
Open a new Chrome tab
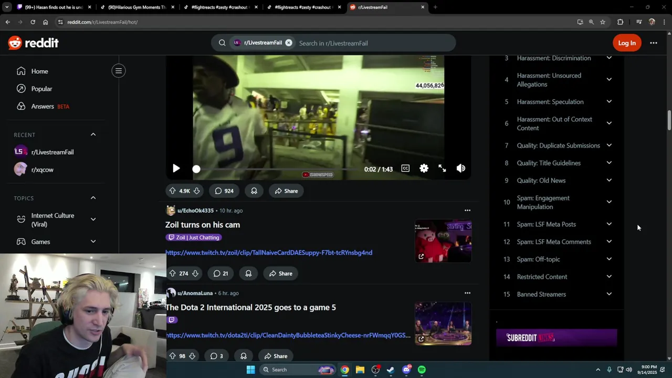(435, 7)
